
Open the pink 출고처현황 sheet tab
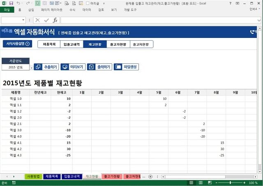tap(132, 177)
